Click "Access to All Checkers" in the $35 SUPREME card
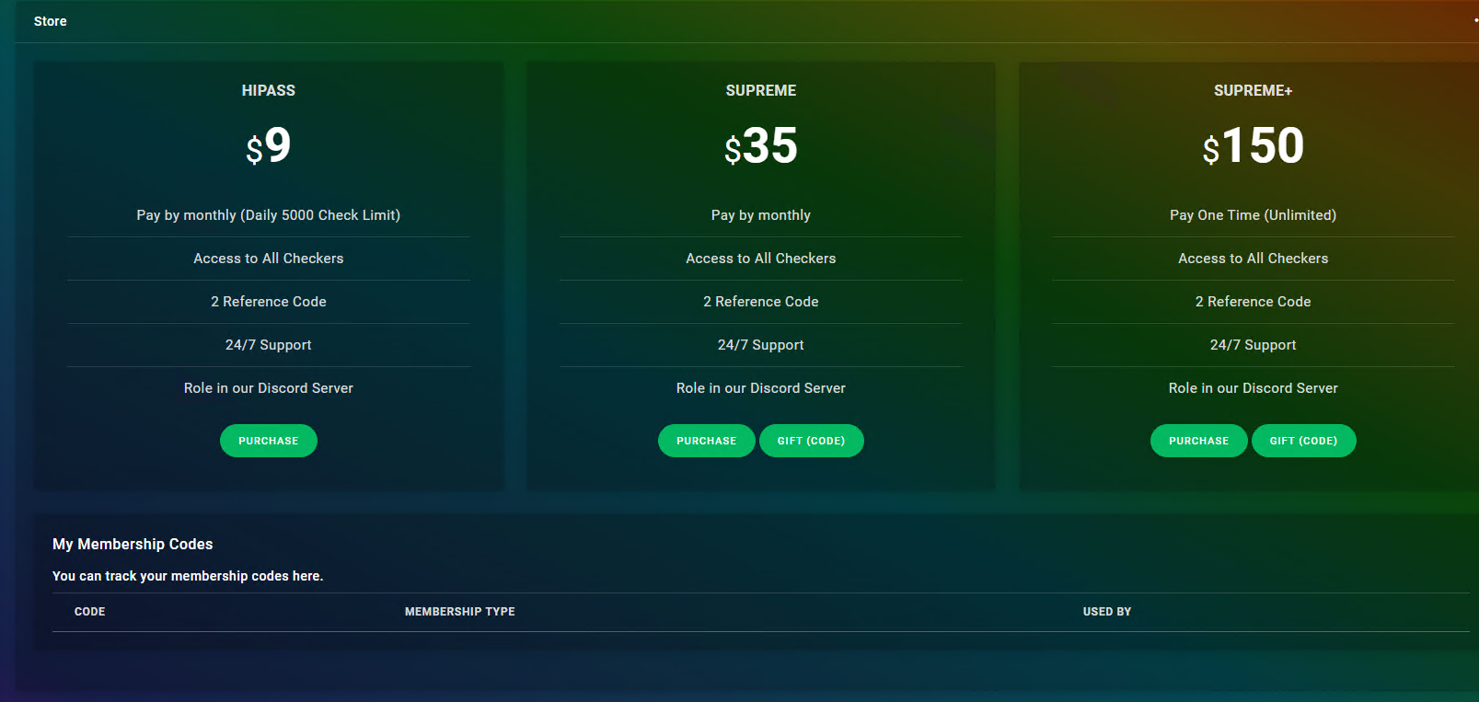Viewport: 1479px width, 702px height. [x=761, y=259]
